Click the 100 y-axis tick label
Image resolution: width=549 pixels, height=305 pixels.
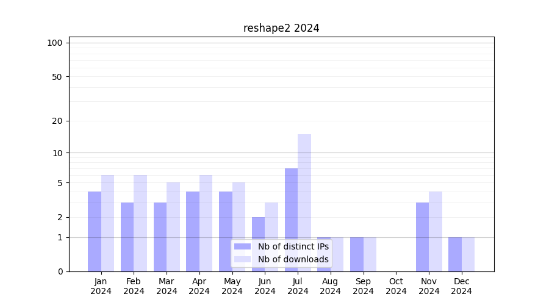55,43
